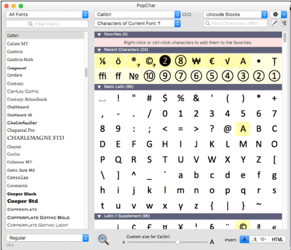Collapse the Recent Characters (24) section

(x=99, y=50)
